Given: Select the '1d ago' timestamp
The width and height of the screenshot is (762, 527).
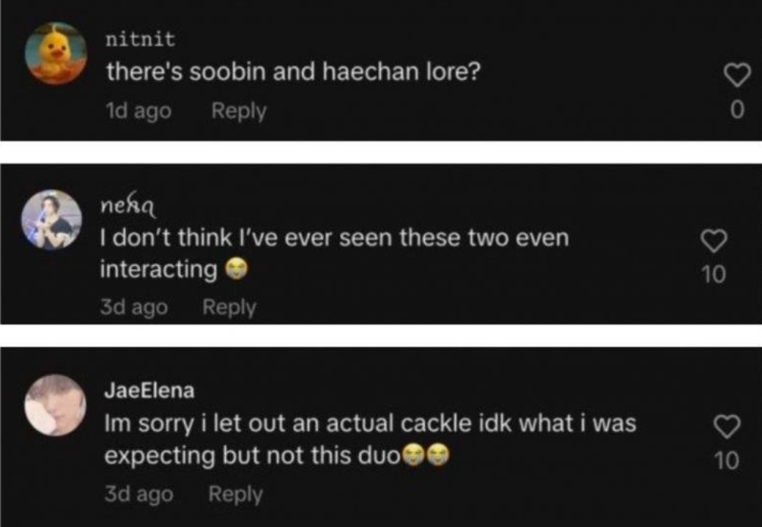Looking at the screenshot, I should click(138, 111).
